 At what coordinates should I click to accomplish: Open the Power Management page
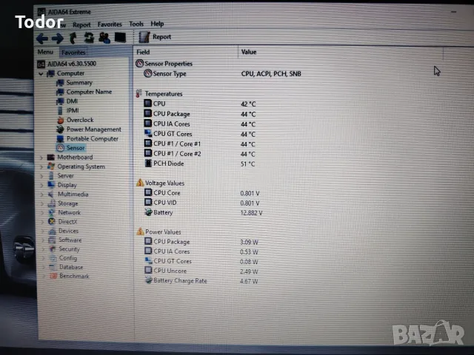89,129
